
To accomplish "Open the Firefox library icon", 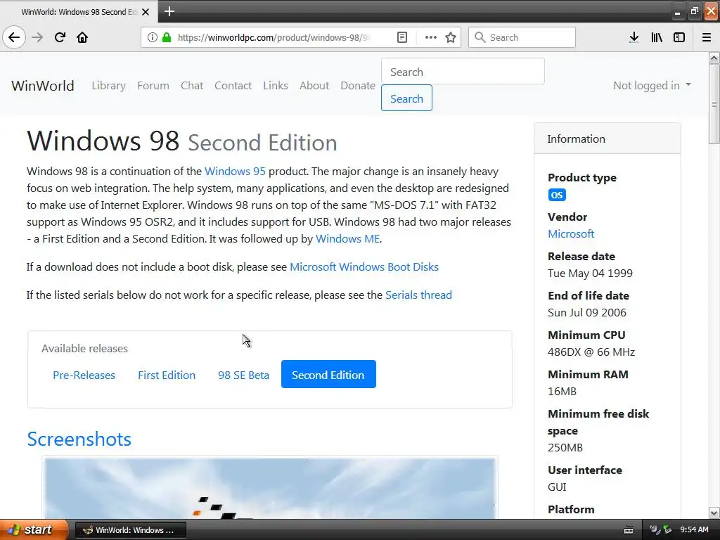I will tap(657, 37).
